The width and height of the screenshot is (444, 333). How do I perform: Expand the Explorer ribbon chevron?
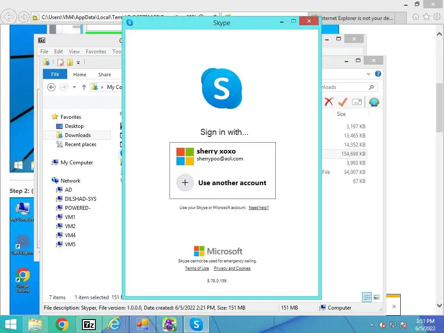click(x=369, y=74)
